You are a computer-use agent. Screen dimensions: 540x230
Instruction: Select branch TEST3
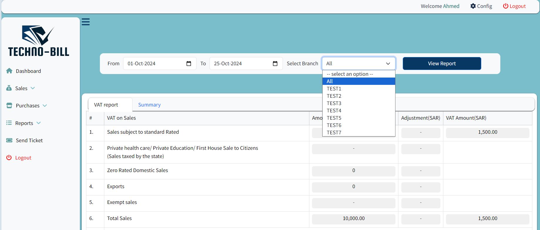click(x=359, y=103)
